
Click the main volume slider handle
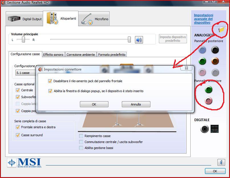coord(129,40)
